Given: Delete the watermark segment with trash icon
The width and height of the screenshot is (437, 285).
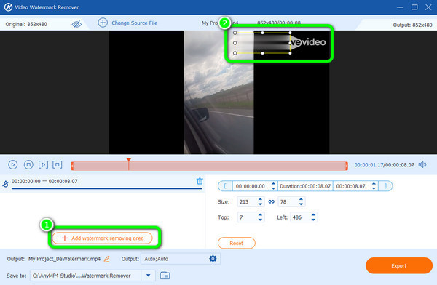Looking at the screenshot, I should pyautogui.click(x=200, y=181).
